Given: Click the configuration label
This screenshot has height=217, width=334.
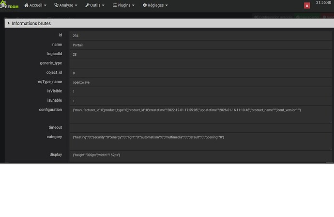Looking at the screenshot, I should (50, 109).
